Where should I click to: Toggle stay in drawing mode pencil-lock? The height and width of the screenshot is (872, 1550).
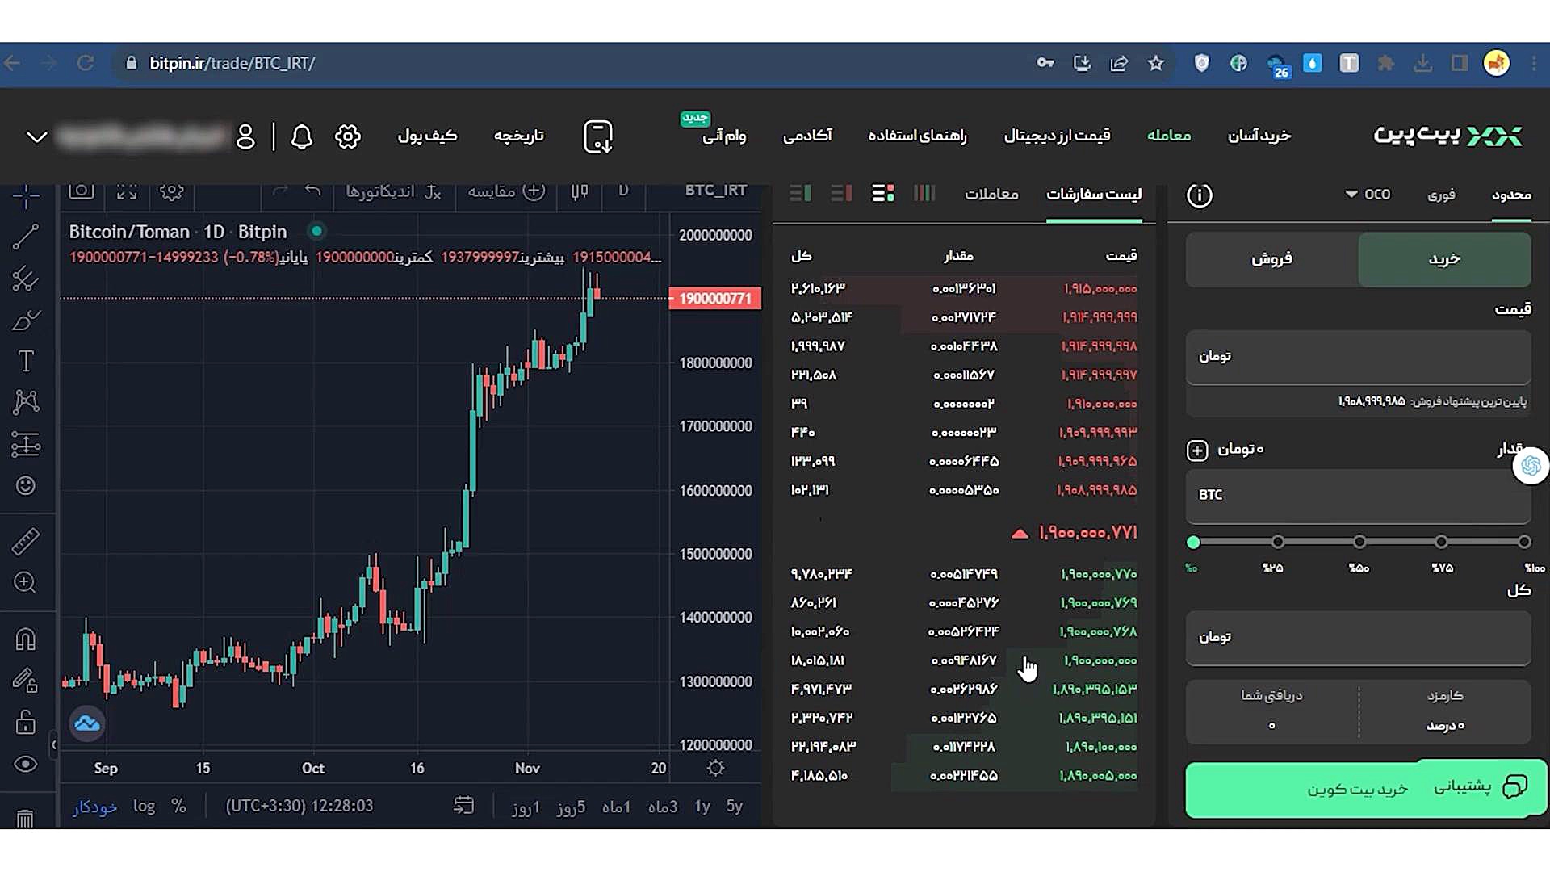26,681
